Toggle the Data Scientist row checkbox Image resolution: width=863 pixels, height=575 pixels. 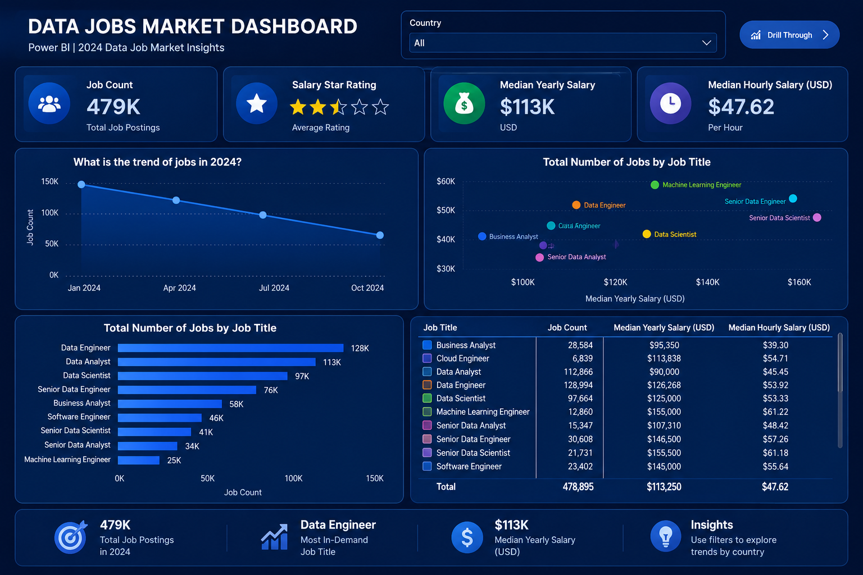tap(427, 398)
